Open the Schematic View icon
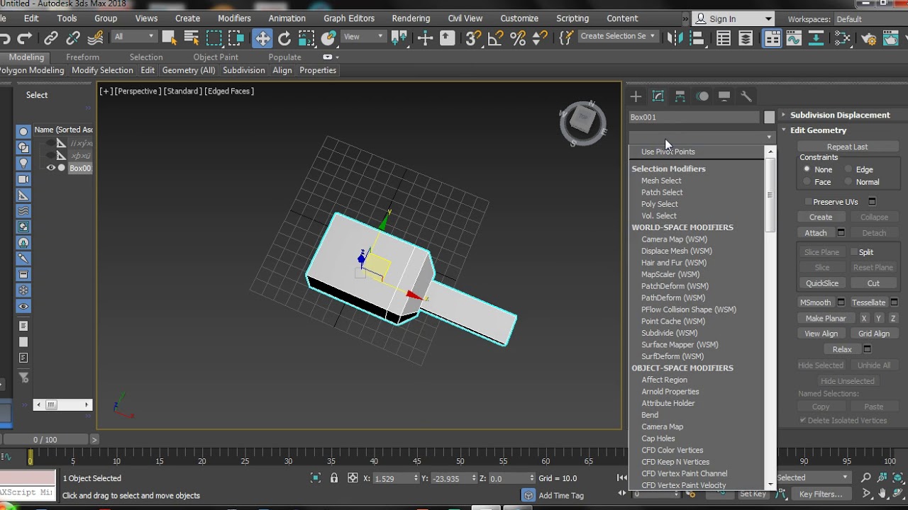This screenshot has width=908, height=510. pyautogui.click(x=816, y=38)
